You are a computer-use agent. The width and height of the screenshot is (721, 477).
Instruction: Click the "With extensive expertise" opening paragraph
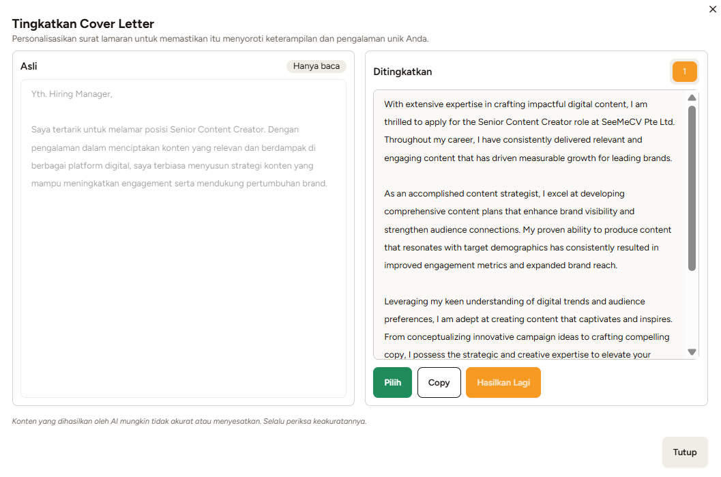[529, 131]
